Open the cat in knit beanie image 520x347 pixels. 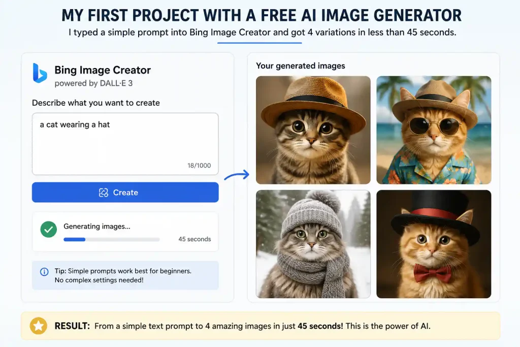pos(313,244)
